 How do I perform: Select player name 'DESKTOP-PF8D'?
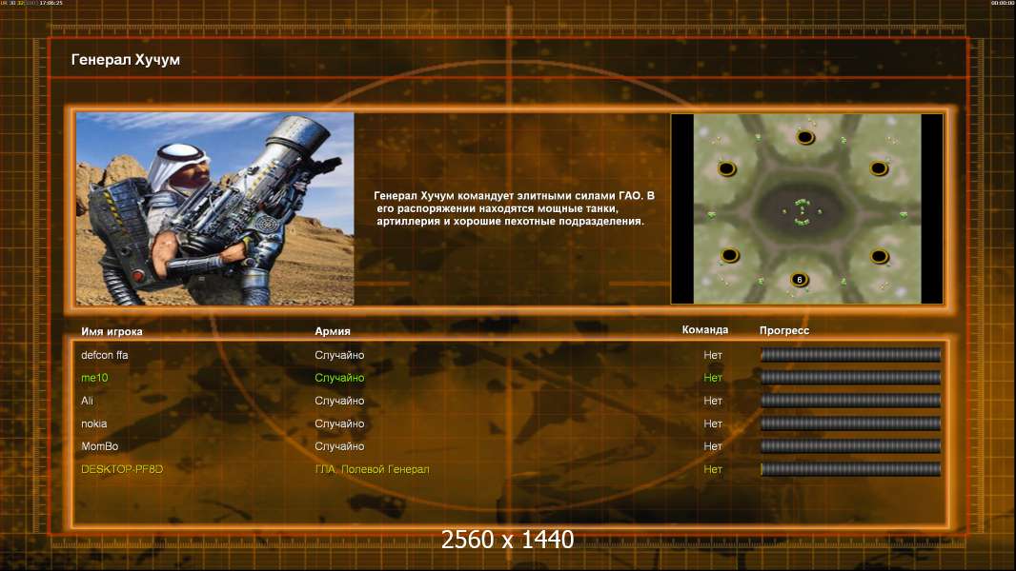pos(122,469)
